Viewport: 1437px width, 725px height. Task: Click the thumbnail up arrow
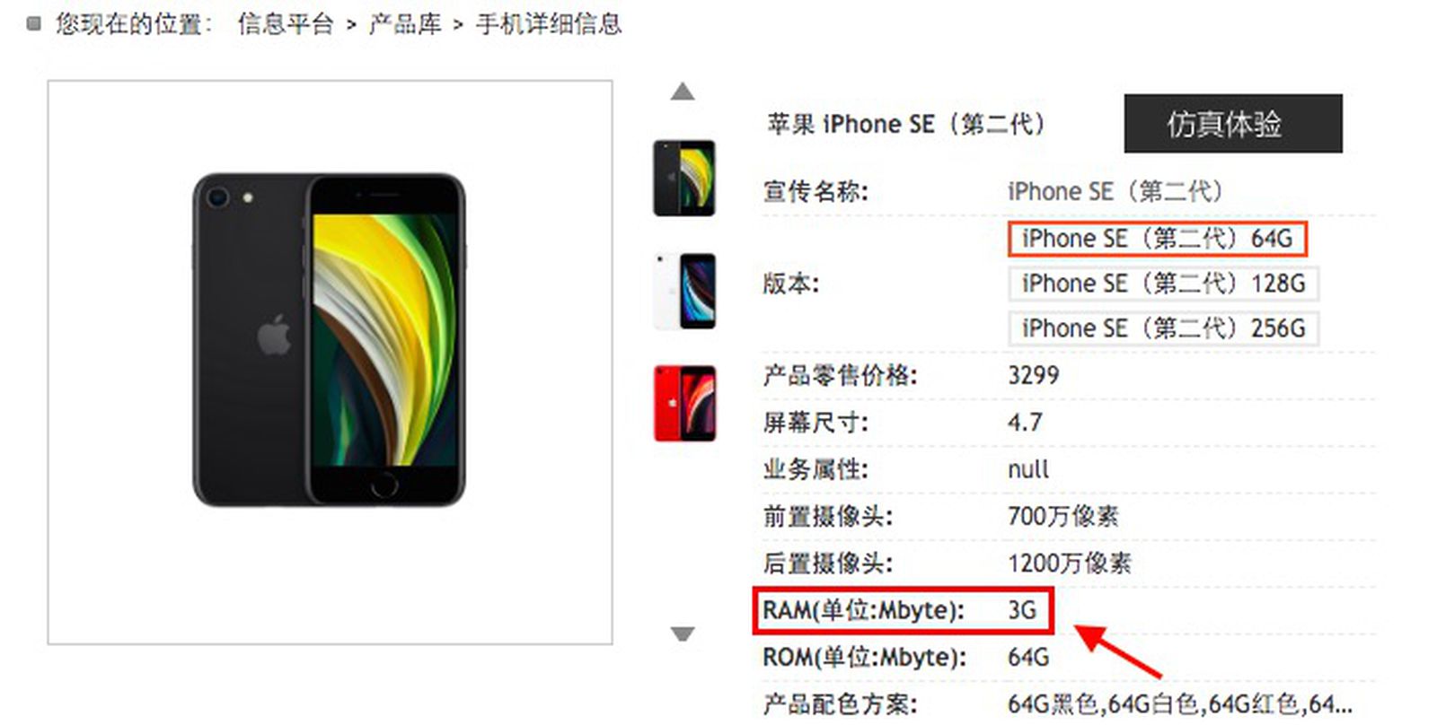(x=683, y=92)
